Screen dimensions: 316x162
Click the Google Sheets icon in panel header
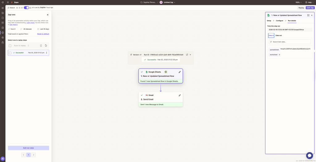pyautogui.click(x=268, y=15)
